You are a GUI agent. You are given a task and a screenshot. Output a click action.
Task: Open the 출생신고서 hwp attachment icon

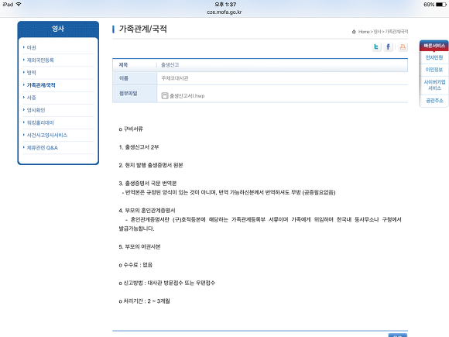pos(165,96)
